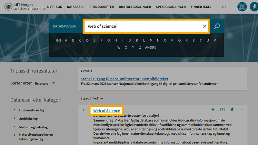The image size is (258, 145).
Task: Expand the Juridiske fag category
Action: coord(15,118)
